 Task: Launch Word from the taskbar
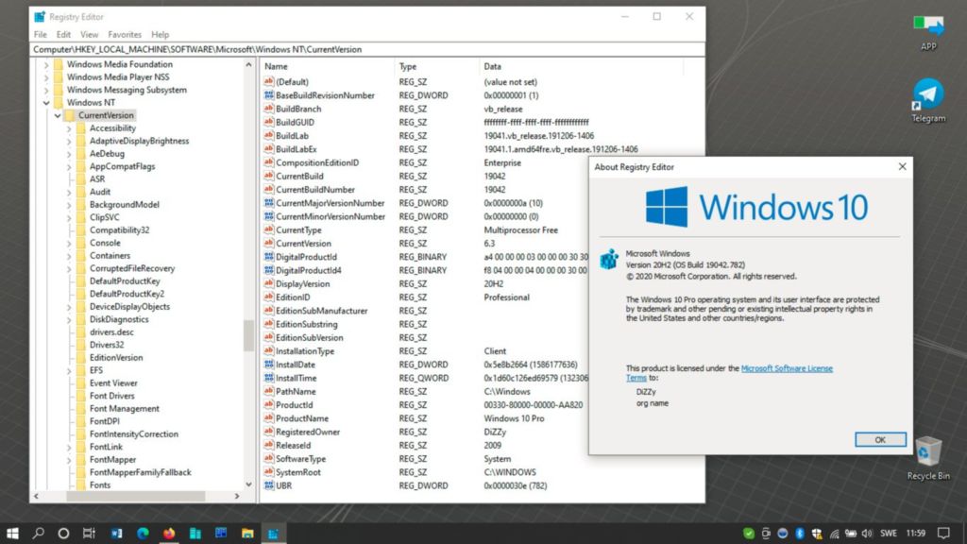pos(116,533)
